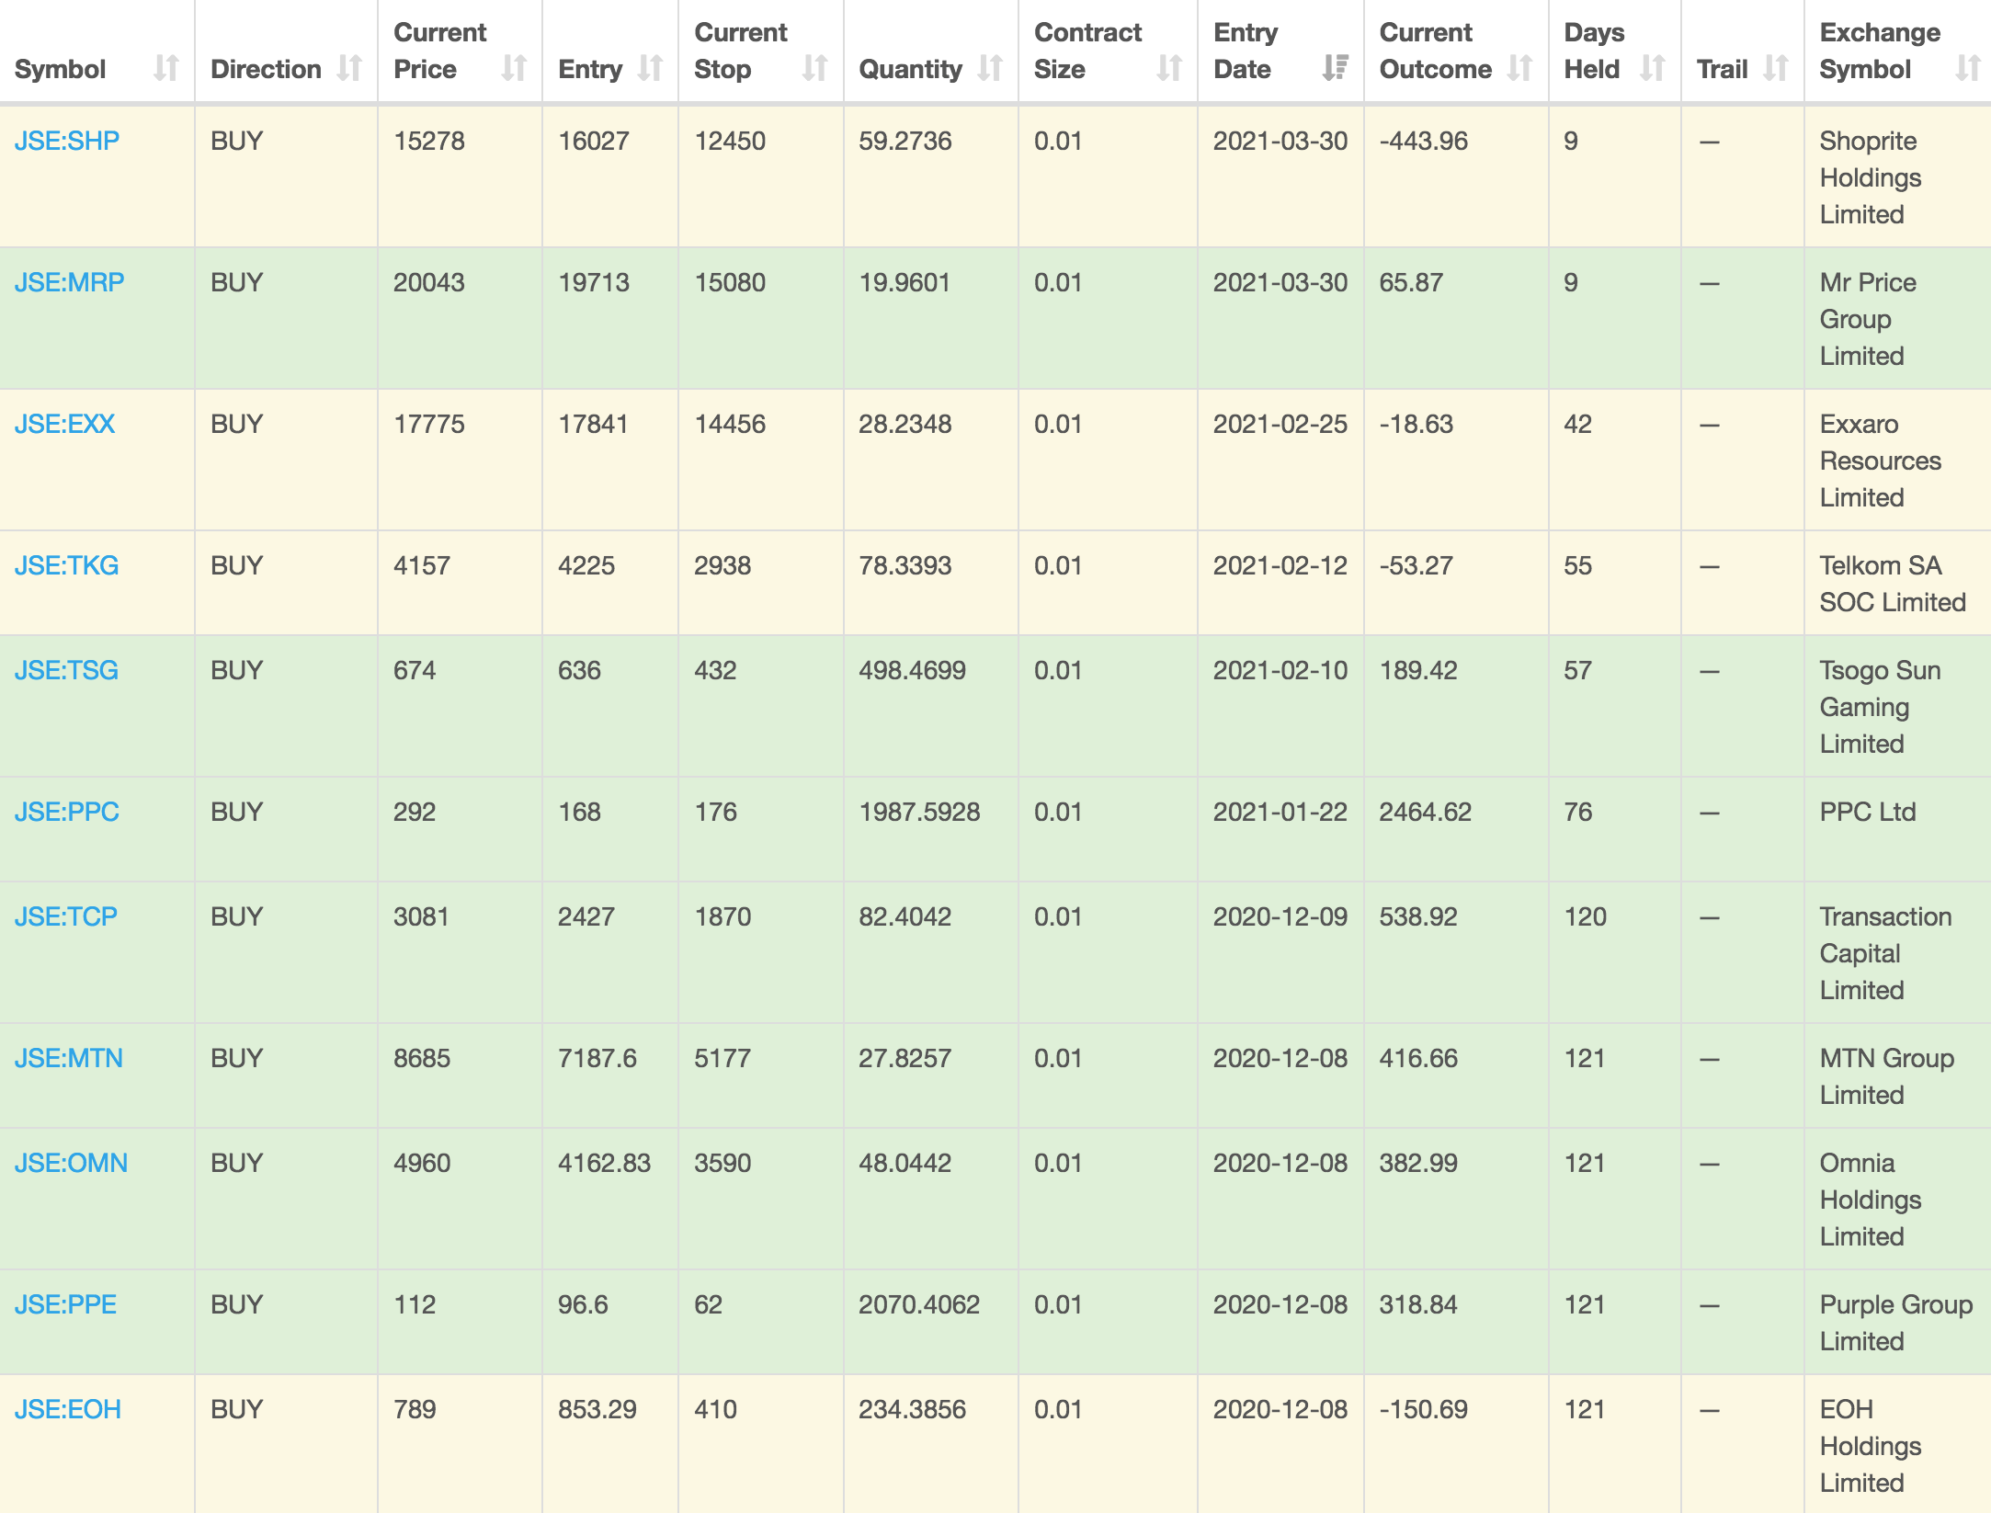
Task: Select entry price 4162.83 cell
Action: 610,1199
